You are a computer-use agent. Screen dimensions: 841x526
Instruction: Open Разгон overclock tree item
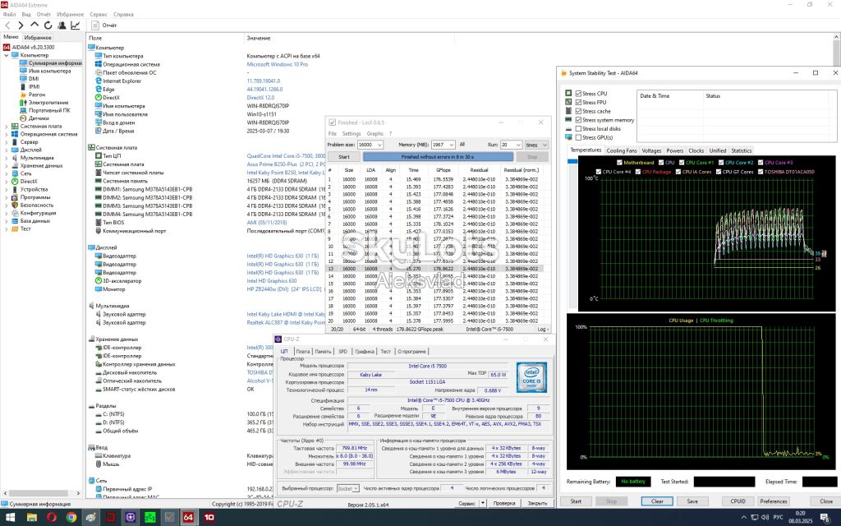tap(36, 95)
